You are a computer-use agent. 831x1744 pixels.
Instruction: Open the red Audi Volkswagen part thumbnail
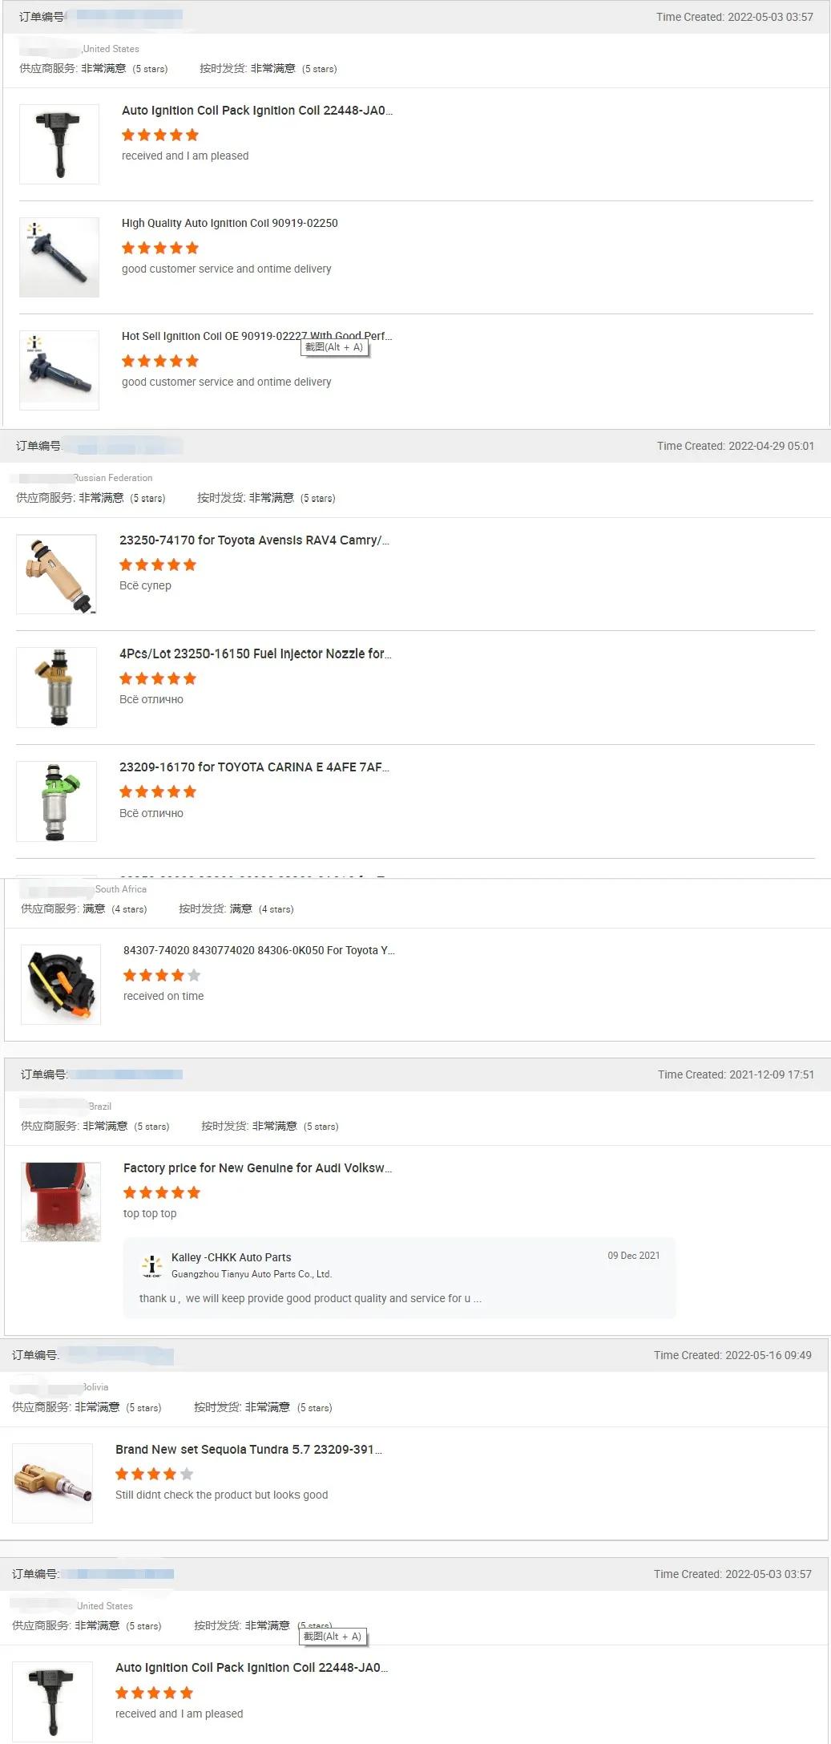(61, 1202)
